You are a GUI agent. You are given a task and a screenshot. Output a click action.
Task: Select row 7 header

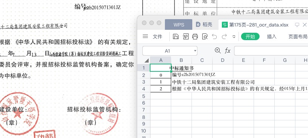pyautogui.click(x=143, y=110)
